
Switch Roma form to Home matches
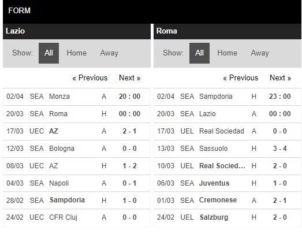pos(227,53)
